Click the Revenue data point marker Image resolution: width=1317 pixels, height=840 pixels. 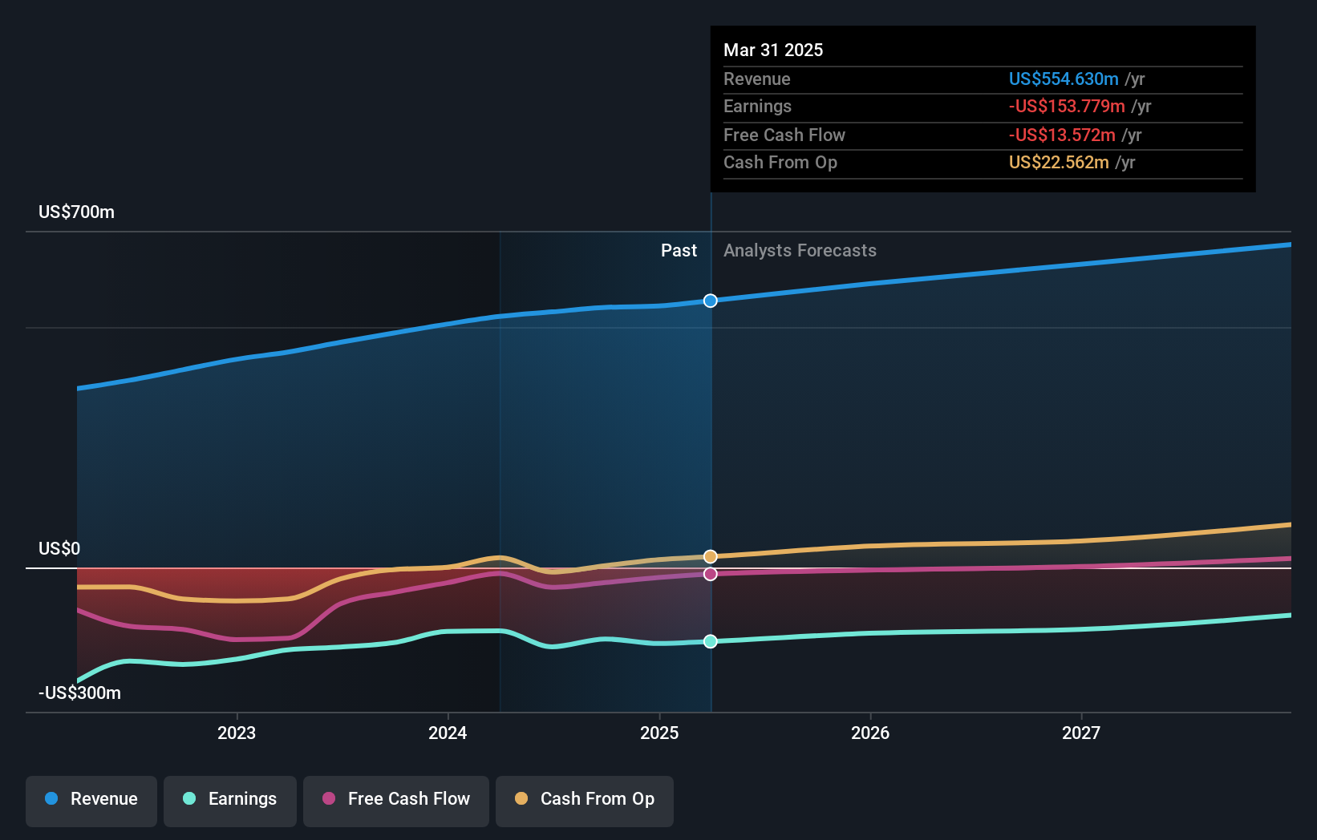711,301
